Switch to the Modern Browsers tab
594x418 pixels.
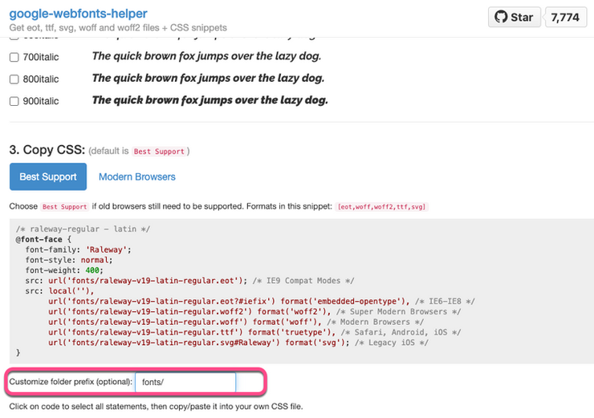click(x=136, y=177)
